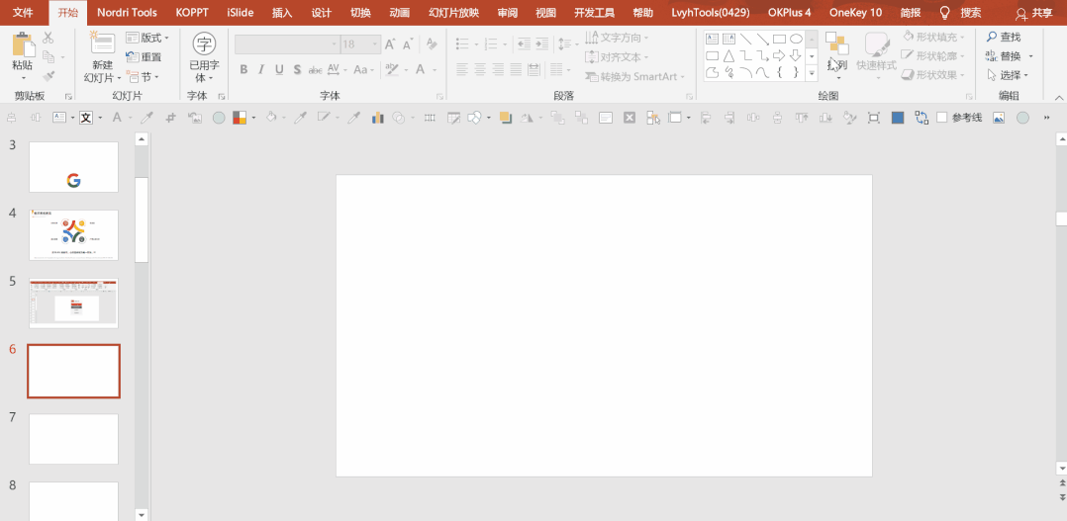This screenshot has width=1067, height=521.
Task: Click the line spacing icon
Action: (567, 44)
